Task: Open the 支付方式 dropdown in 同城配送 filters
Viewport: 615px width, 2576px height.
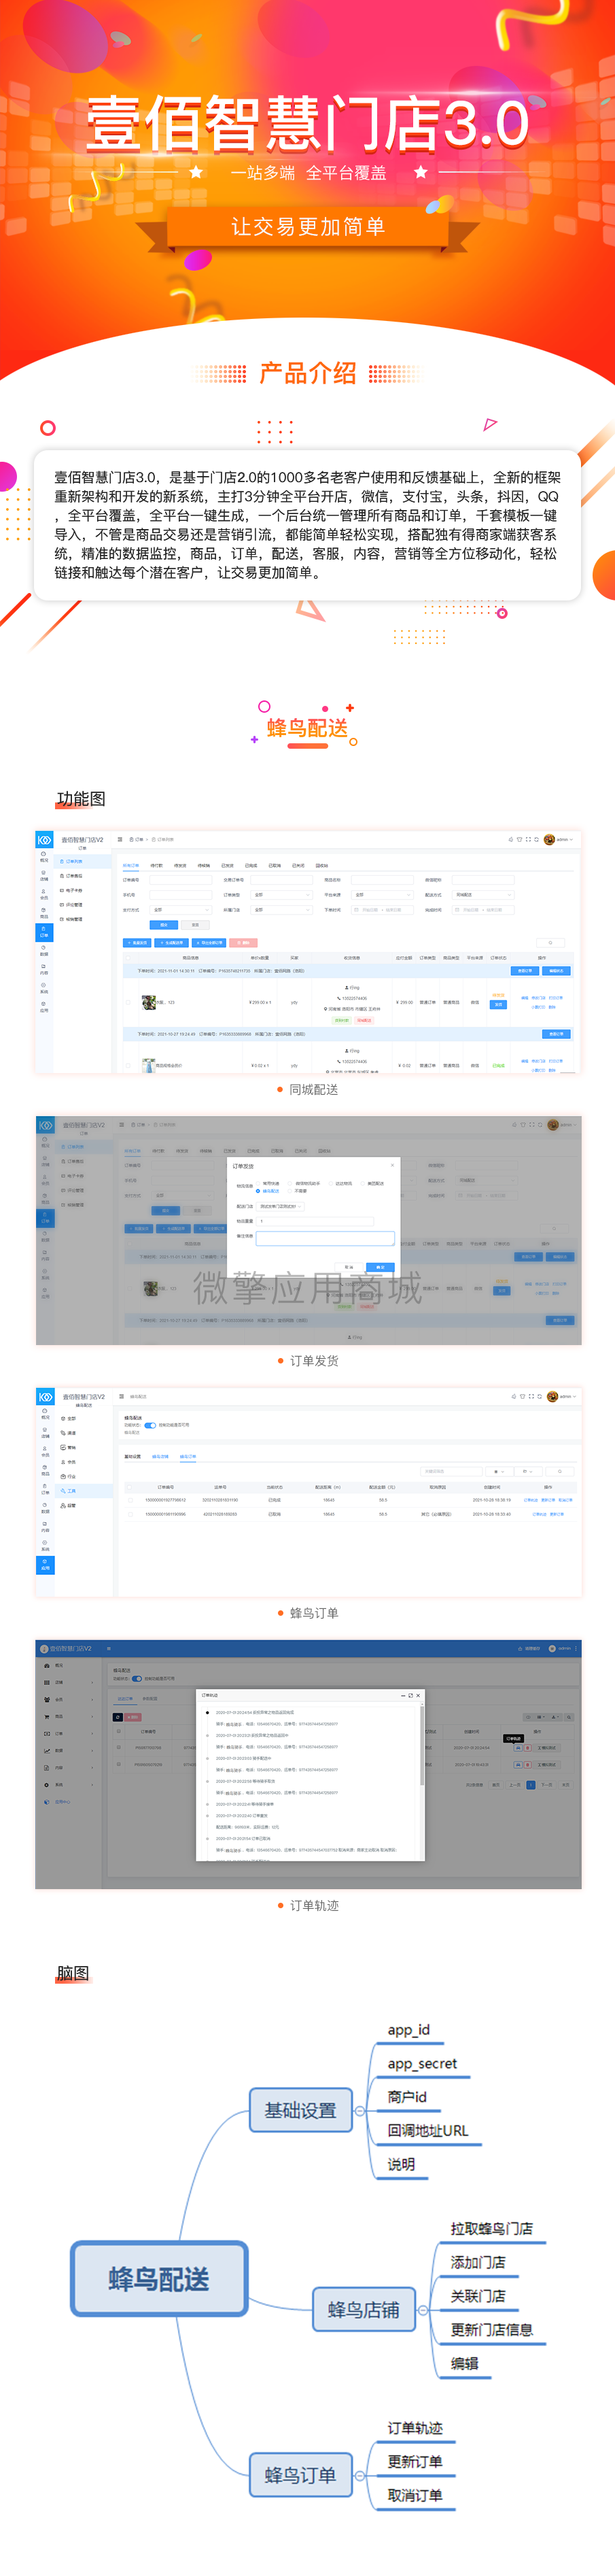Action: [181, 910]
